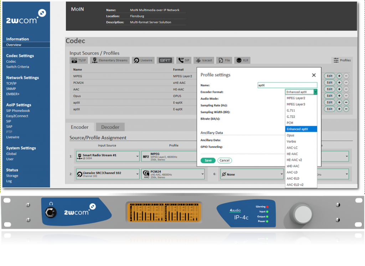Select the File input source icon
The height and width of the screenshot is (266, 365).
(x=224, y=60)
